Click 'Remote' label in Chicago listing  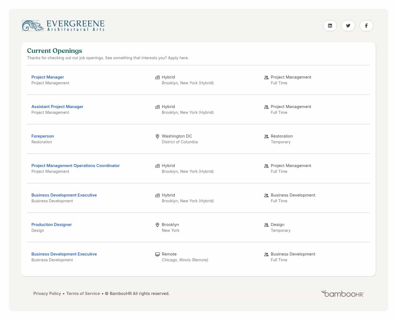click(x=169, y=254)
